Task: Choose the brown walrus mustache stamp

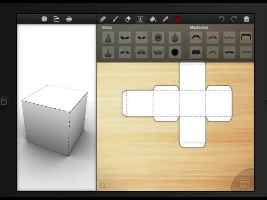Action: (x=196, y=52)
